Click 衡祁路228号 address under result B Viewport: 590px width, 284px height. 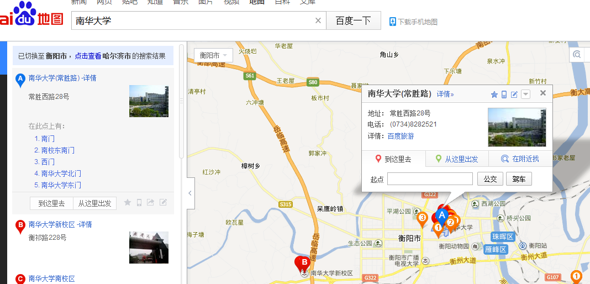tap(48, 238)
